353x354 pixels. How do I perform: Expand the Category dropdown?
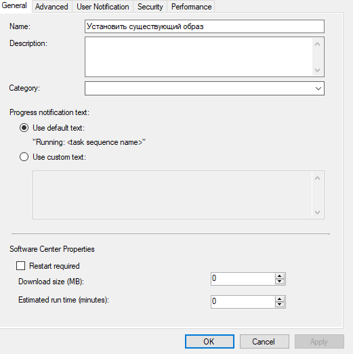(x=318, y=88)
